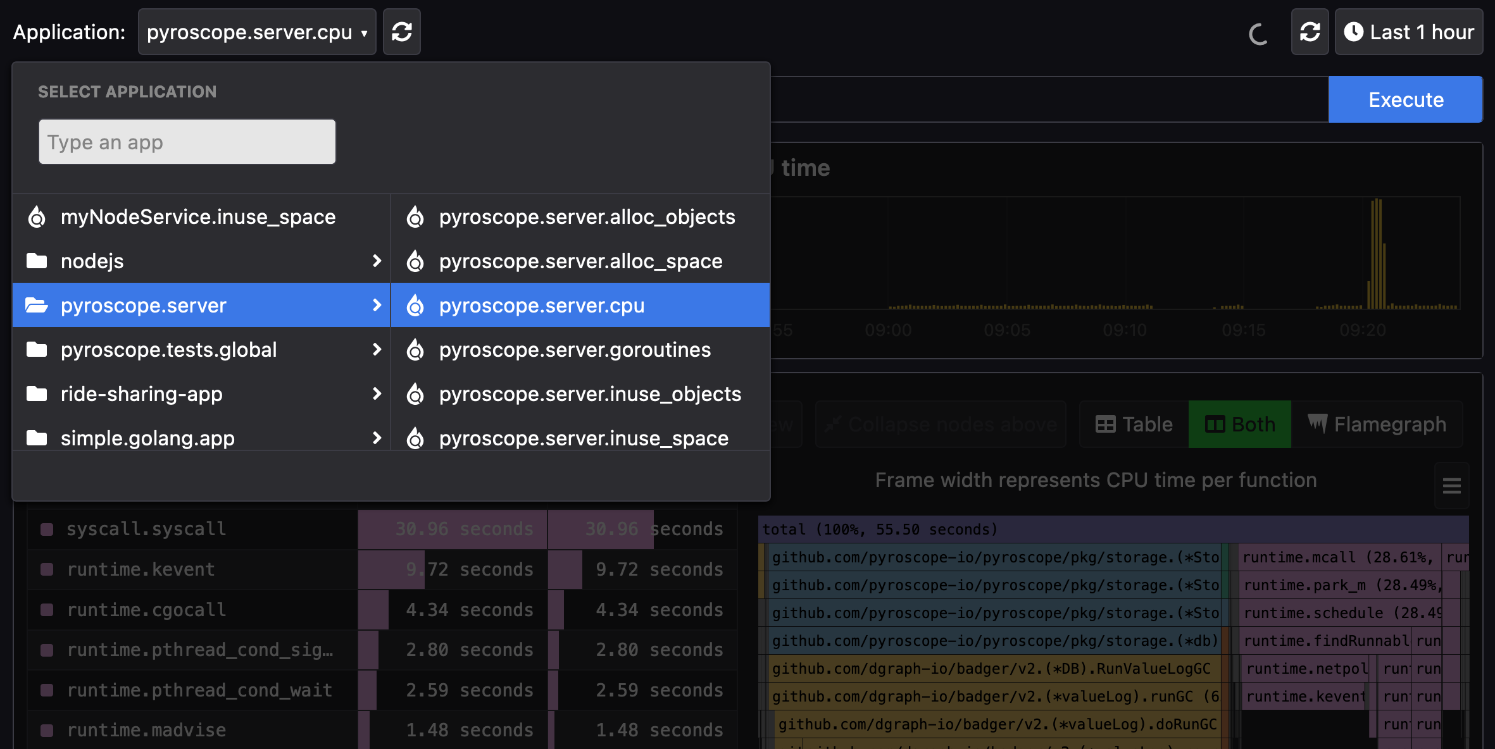Select pyroscope.server.alloc_space profile
This screenshot has height=749, width=1495.
(580, 261)
